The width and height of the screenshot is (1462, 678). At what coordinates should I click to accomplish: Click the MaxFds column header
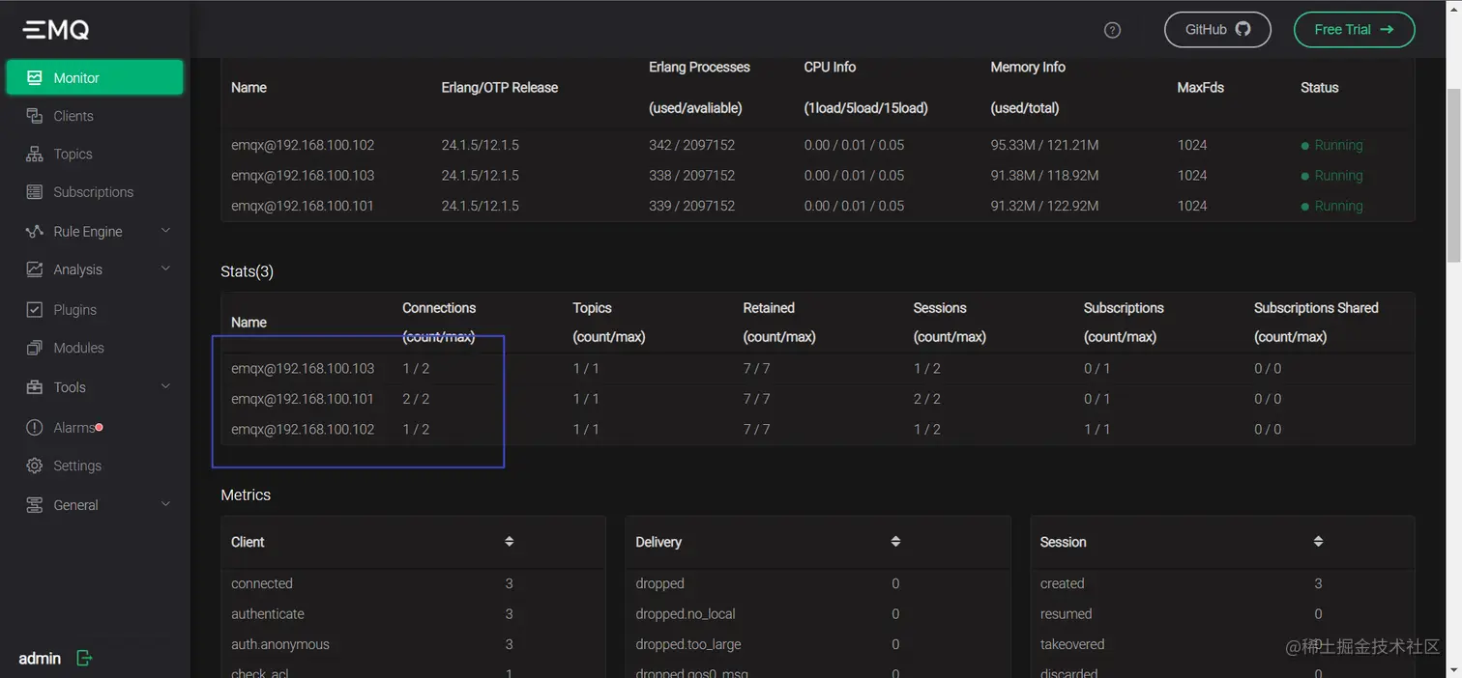click(1200, 88)
